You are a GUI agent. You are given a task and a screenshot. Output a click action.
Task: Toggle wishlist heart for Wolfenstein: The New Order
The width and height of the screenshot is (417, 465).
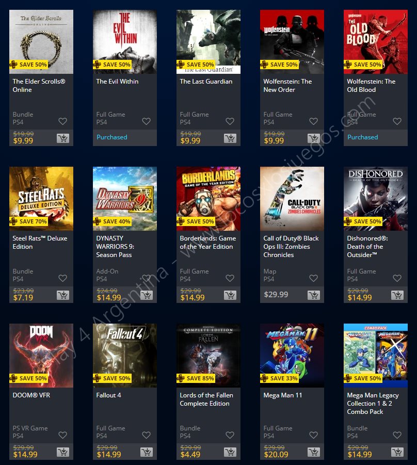313,121
